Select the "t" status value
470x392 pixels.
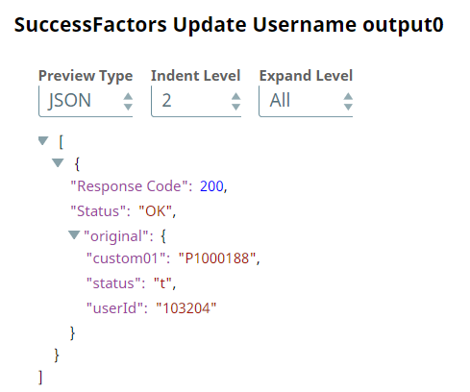coord(163,283)
